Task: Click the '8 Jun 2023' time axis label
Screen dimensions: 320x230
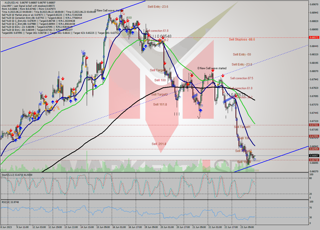Action: pyautogui.click(x=6, y=227)
